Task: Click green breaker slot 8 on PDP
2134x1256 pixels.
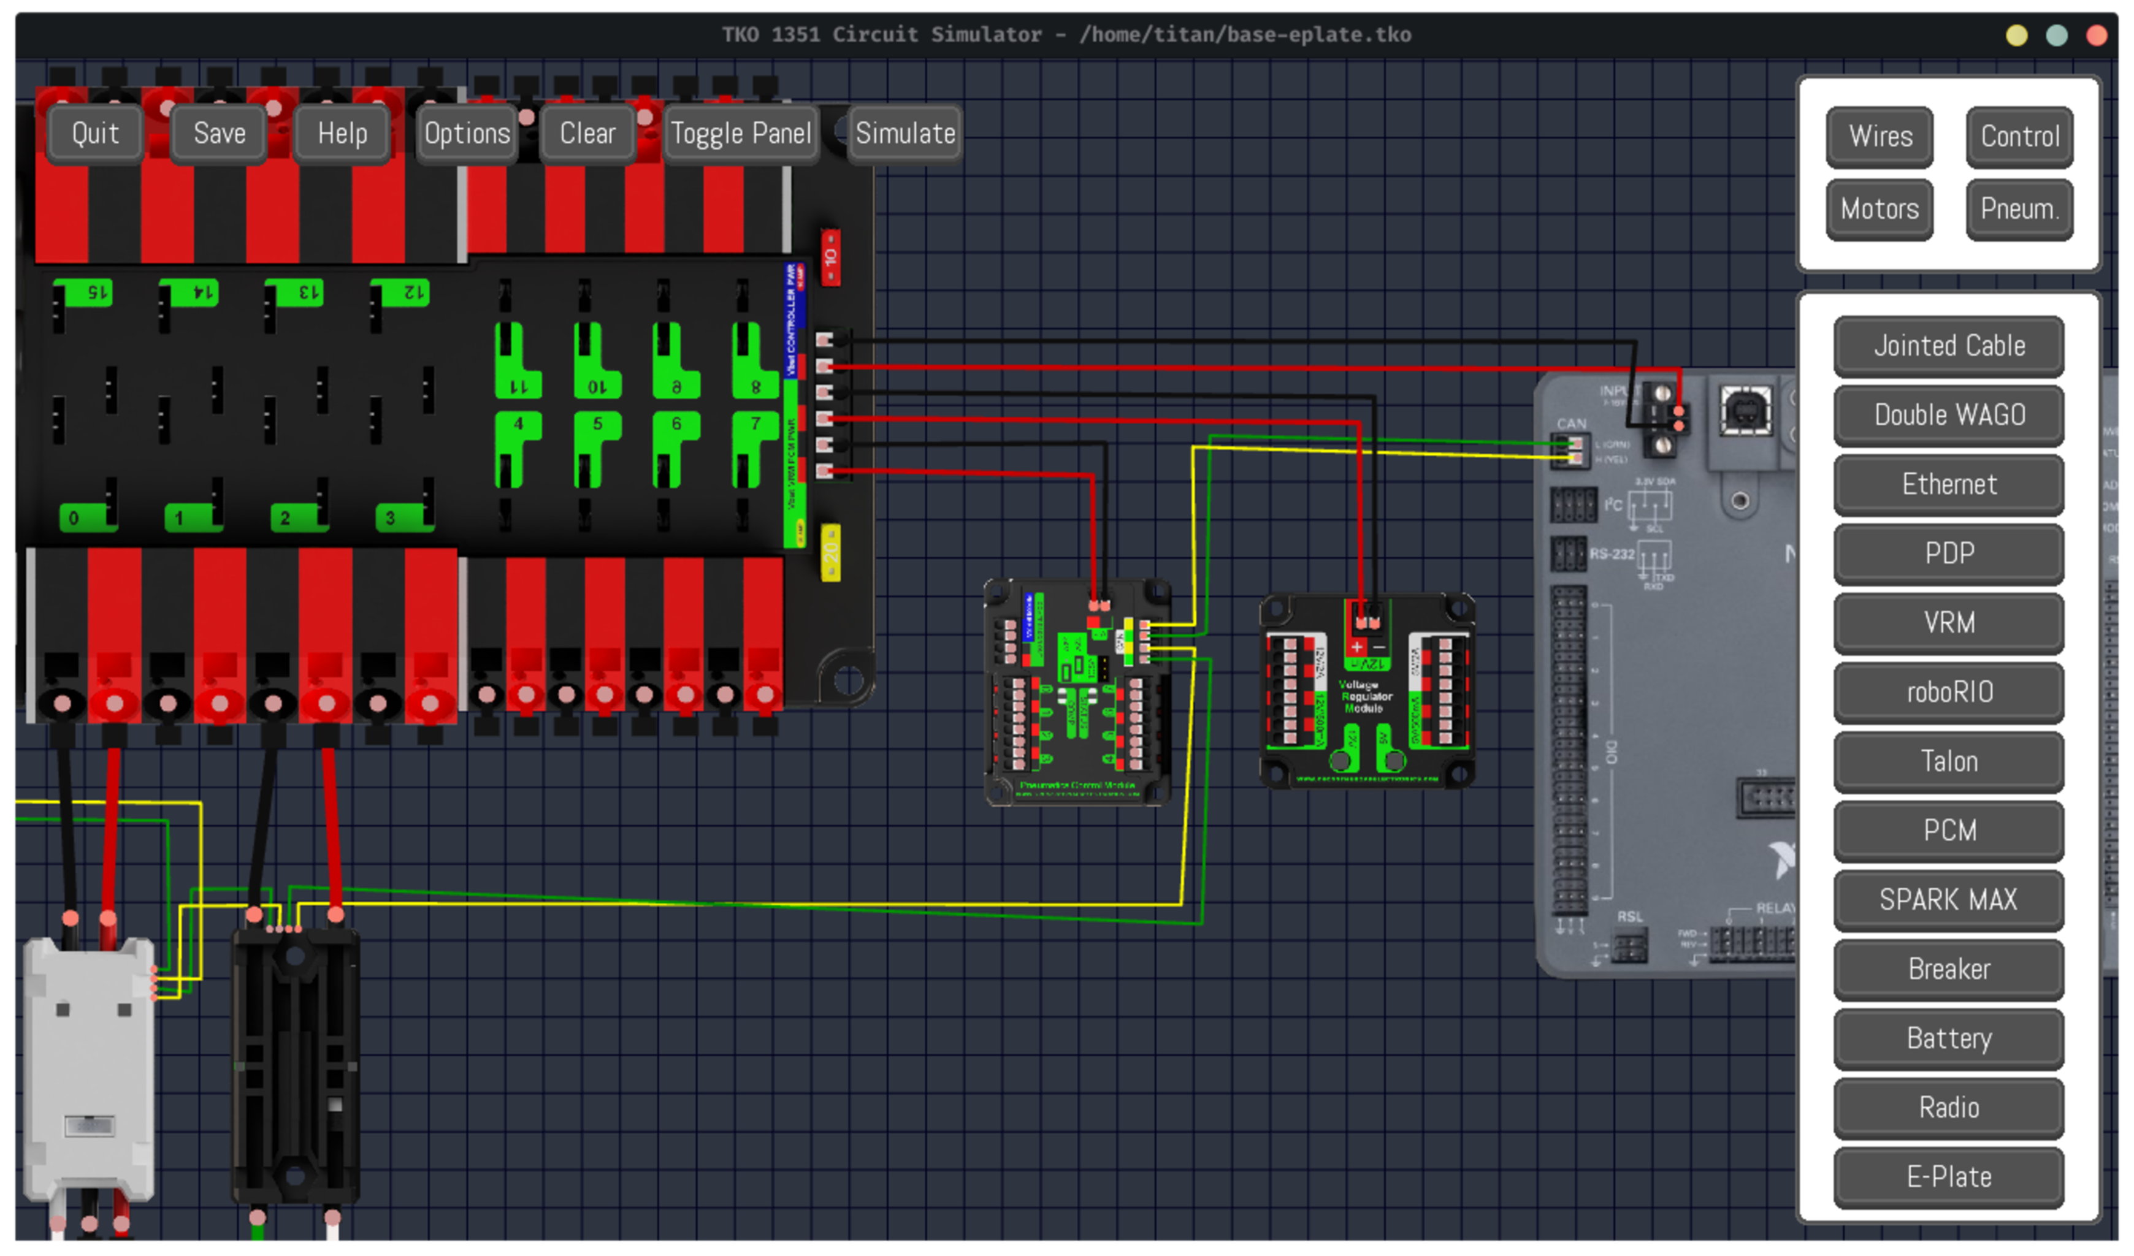Action: pos(755,362)
